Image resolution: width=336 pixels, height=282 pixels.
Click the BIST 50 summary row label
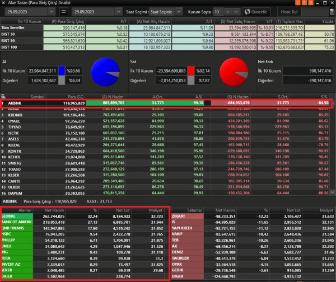[x=8, y=41]
